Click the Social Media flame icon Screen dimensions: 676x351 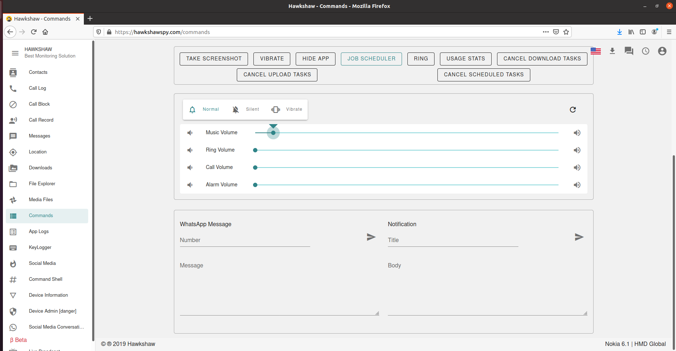pos(13,264)
